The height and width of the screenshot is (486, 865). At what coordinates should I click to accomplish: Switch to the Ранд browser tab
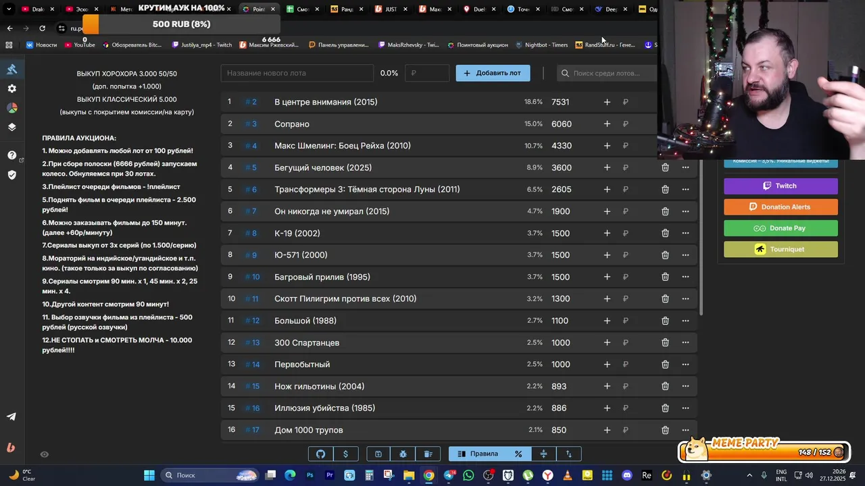pos(346,9)
